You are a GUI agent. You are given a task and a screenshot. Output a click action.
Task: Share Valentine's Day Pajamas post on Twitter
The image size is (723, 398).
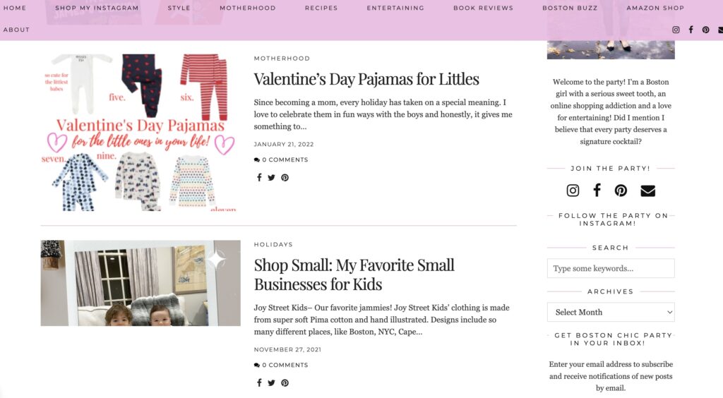tap(271, 178)
